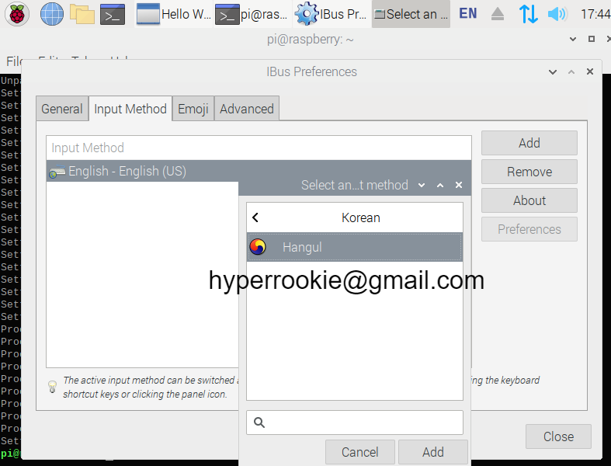Click the Hangul taegeuk icon
The width and height of the screenshot is (611, 466).
[258, 247]
